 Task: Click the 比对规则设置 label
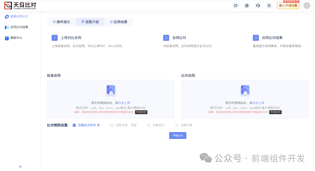coord(58,125)
